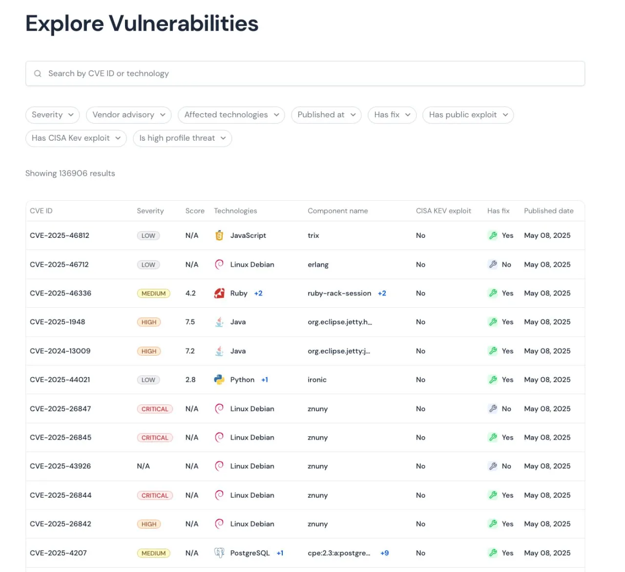Click the Python icon in the CVE-2025-44021 row
Screen dimensions: 625x572
point(219,380)
